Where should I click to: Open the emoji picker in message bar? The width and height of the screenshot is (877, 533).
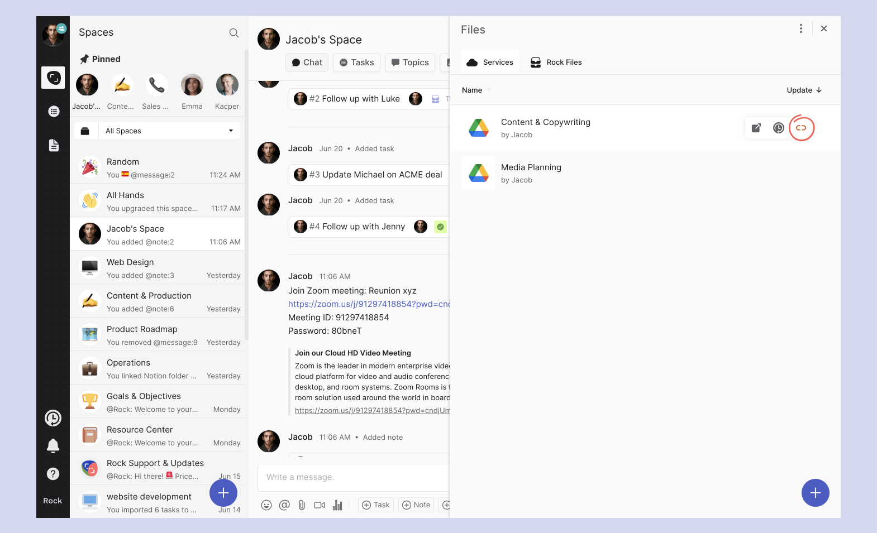pyautogui.click(x=266, y=505)
